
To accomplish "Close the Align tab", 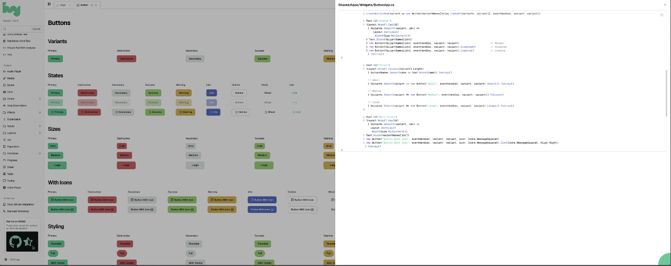I will (x=69, y=4).
